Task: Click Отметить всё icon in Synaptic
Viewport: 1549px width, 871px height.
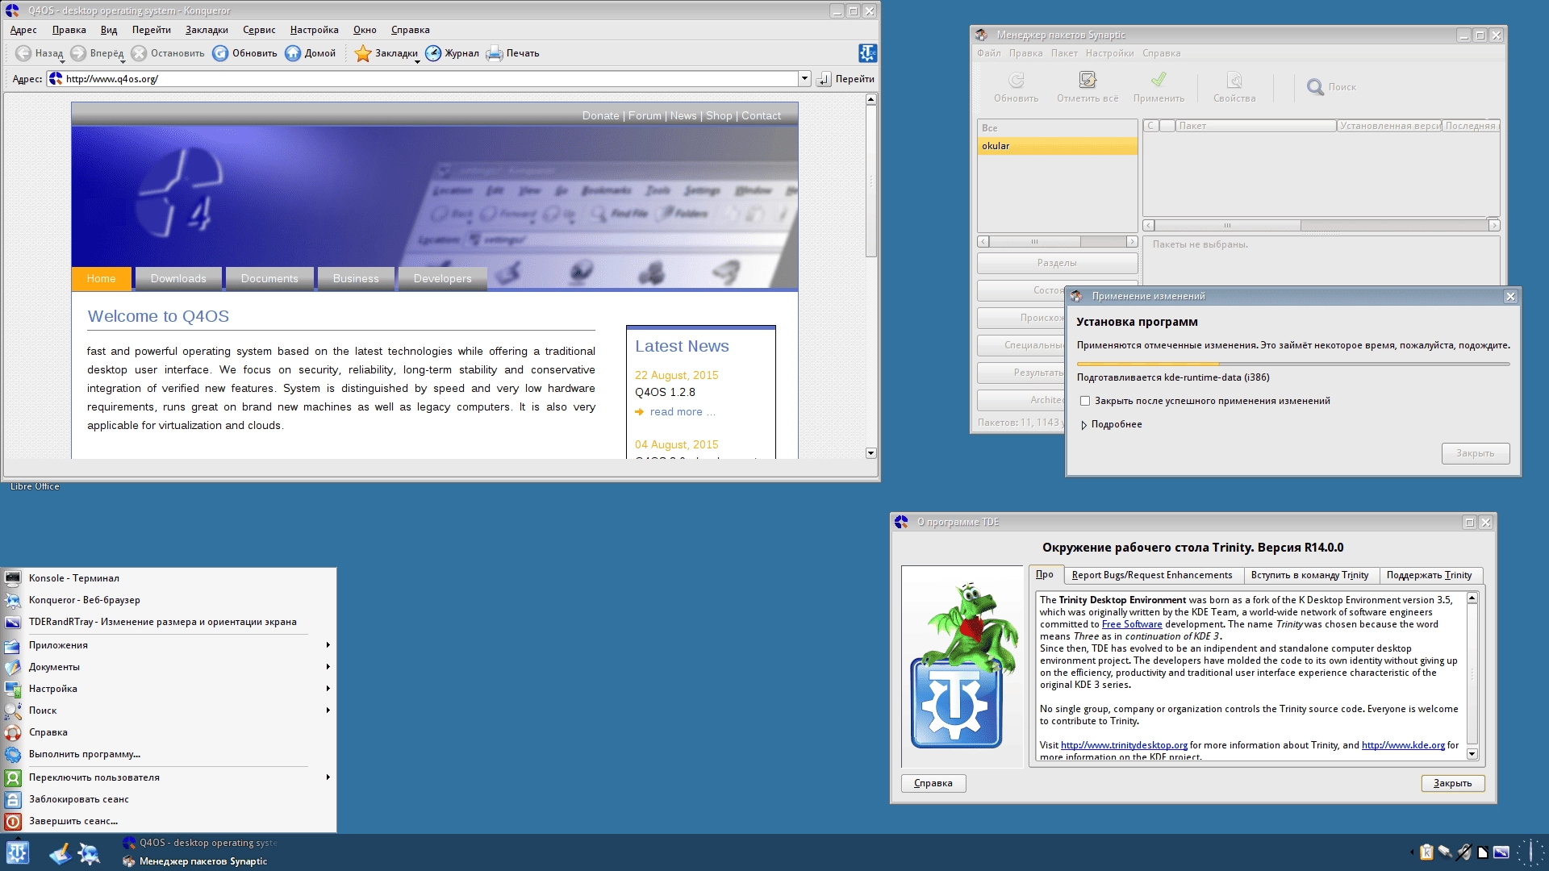Action: pos(1088,80)
